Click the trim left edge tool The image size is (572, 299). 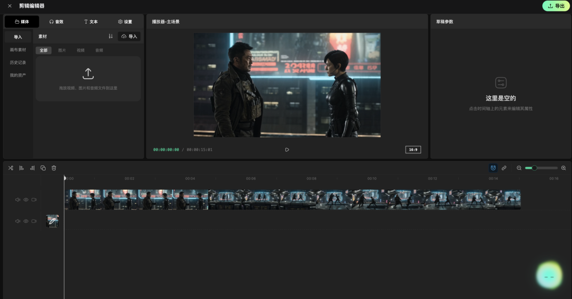point(22,168)
